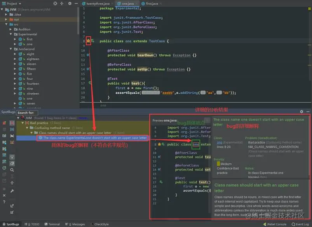
Task: Collapse the Experimental package
Action: click(x=11, y=34)
